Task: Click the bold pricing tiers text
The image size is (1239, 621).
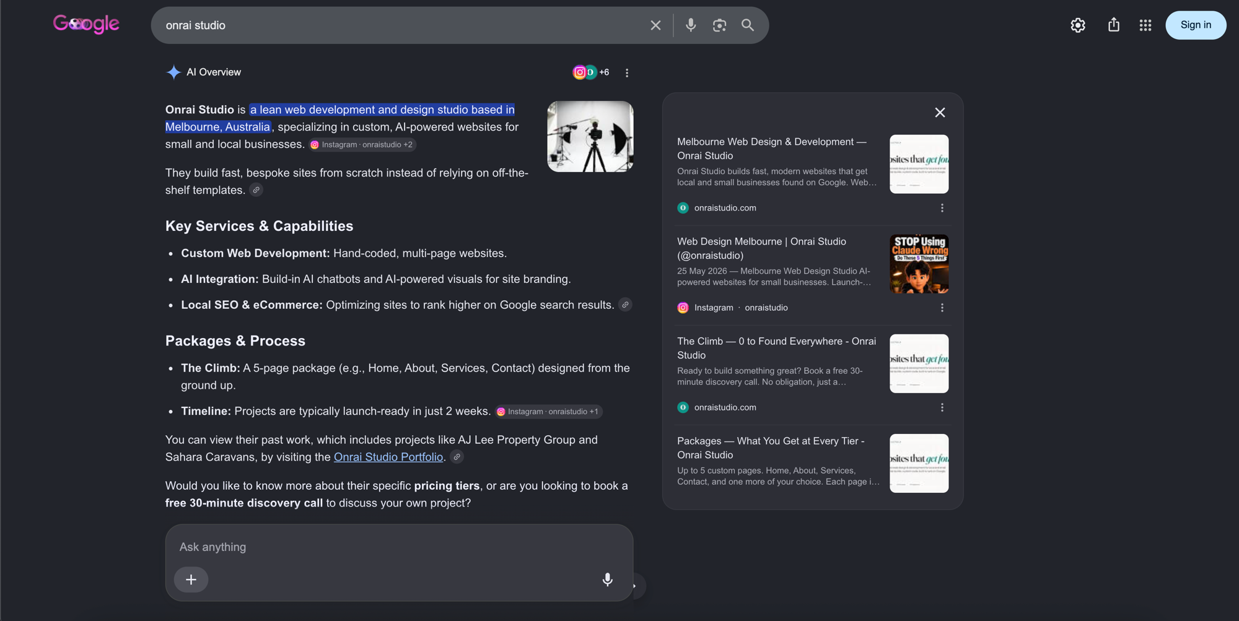Action: point(447,486)
